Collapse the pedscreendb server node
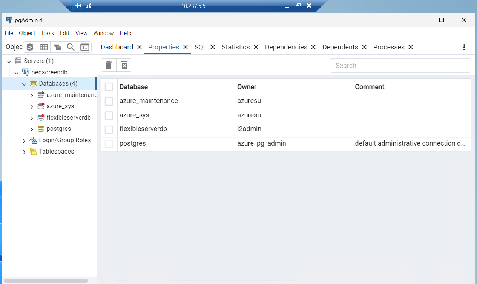 pos(17,72)
